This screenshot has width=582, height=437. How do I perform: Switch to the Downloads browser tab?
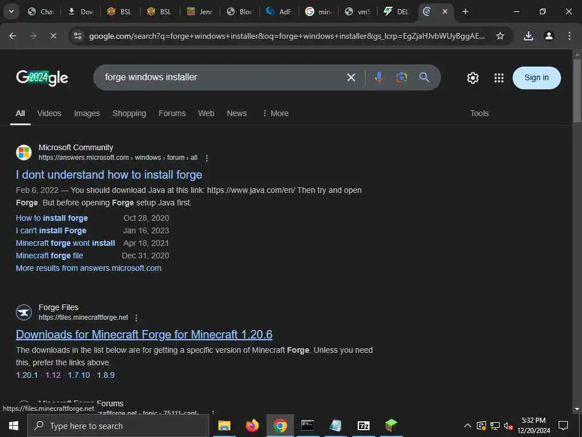click(x=81, y=11)
